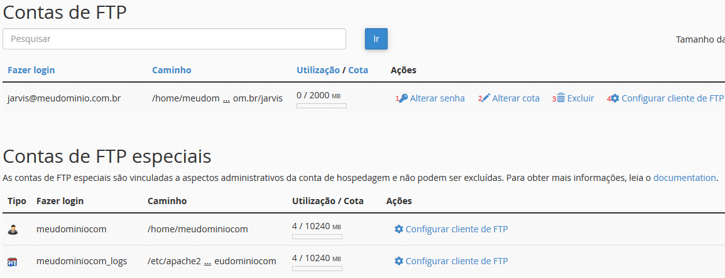This screenshot has width=725, height=278.
Task: Click Alterar senha for jarvis account
Action: click(x=437, y=98)
